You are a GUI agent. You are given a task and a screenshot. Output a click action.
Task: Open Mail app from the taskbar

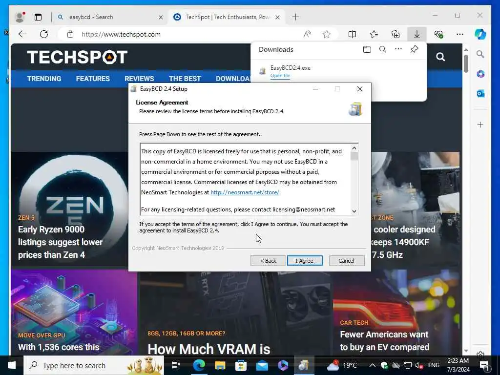[262, 365]
